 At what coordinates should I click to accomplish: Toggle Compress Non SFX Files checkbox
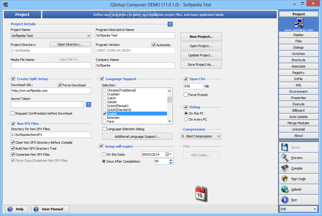tap(13, 154)
